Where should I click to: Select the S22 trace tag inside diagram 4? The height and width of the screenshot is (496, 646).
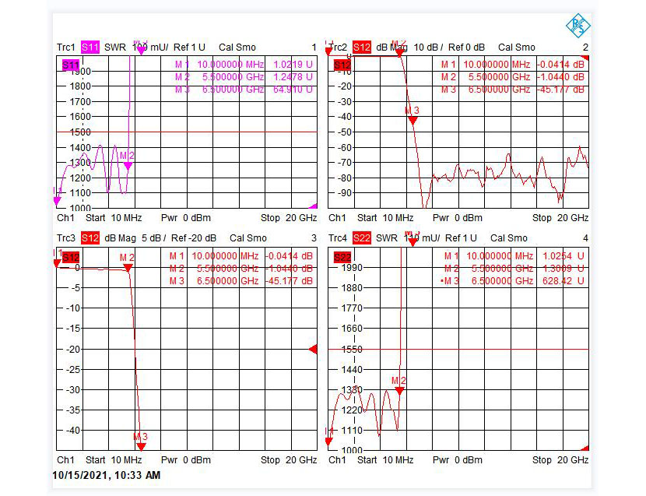click(342, 258)
